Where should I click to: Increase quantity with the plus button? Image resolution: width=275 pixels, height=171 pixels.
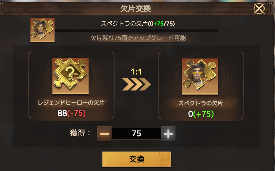click(168, 134)
